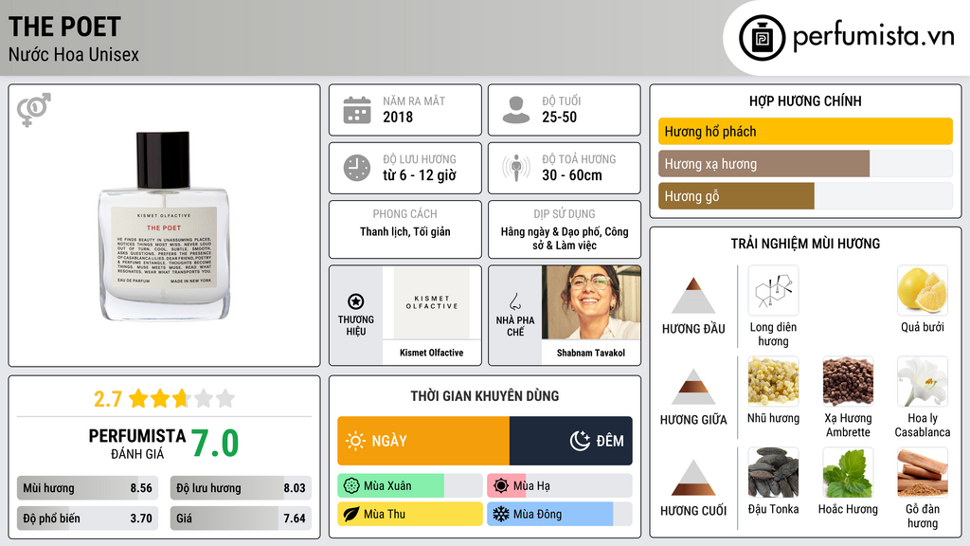Screen dimensions: 970x546
Task: Click the perfumista.vn site name
Action: point(873,36)
